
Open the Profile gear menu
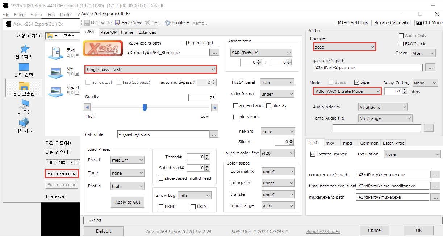(177, 22)
